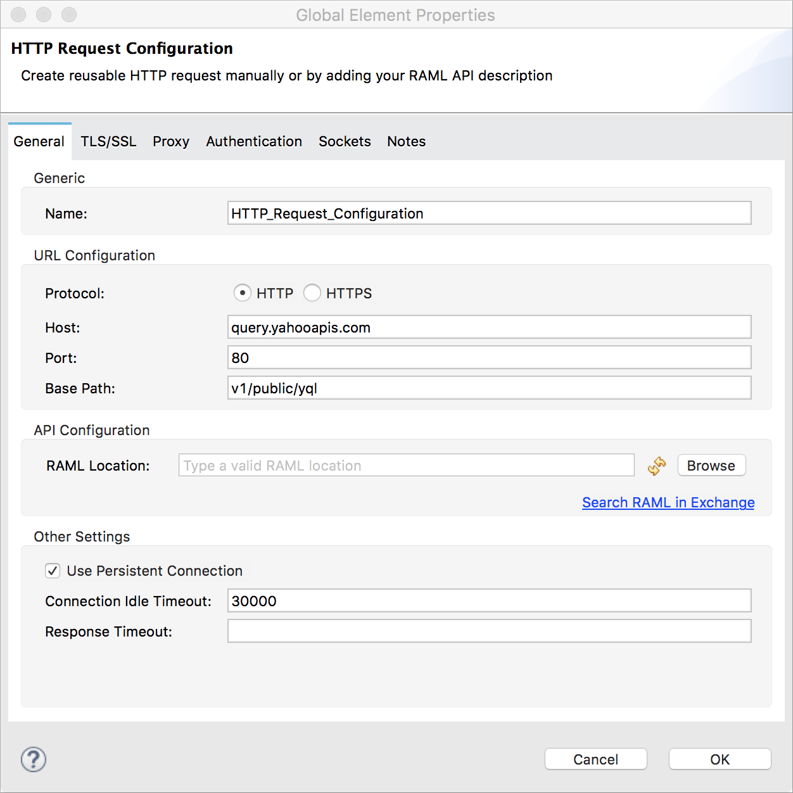Open the Proxy tab
Screen dimensions: 793x793
point(170,141)
